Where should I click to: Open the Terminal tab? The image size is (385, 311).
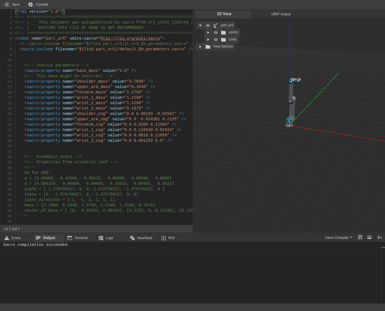(81, 238)
